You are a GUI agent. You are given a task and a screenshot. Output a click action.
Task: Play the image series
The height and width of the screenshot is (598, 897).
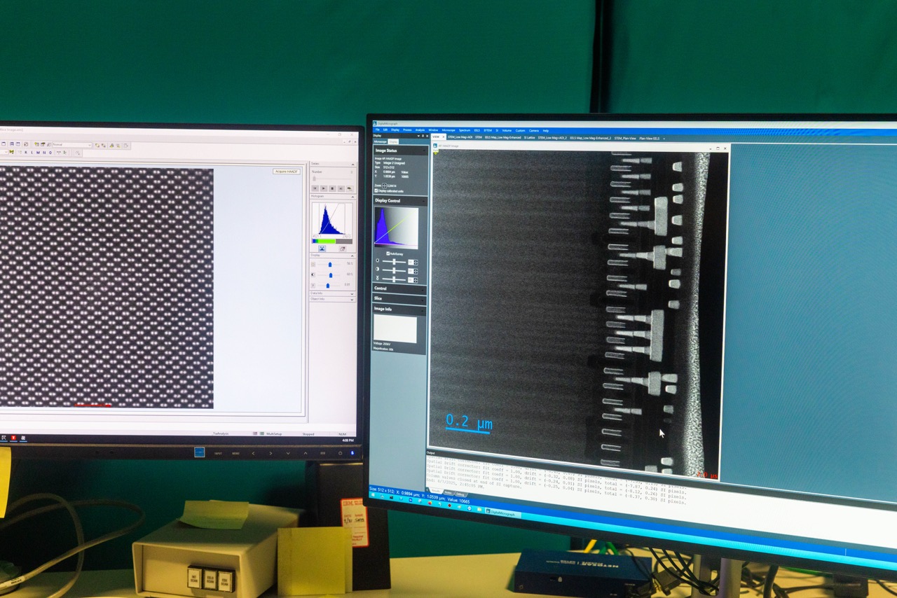click(x=323, y=188)
